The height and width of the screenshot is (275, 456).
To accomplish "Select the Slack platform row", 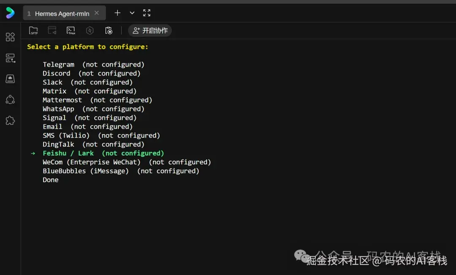I will pos(87,83).
